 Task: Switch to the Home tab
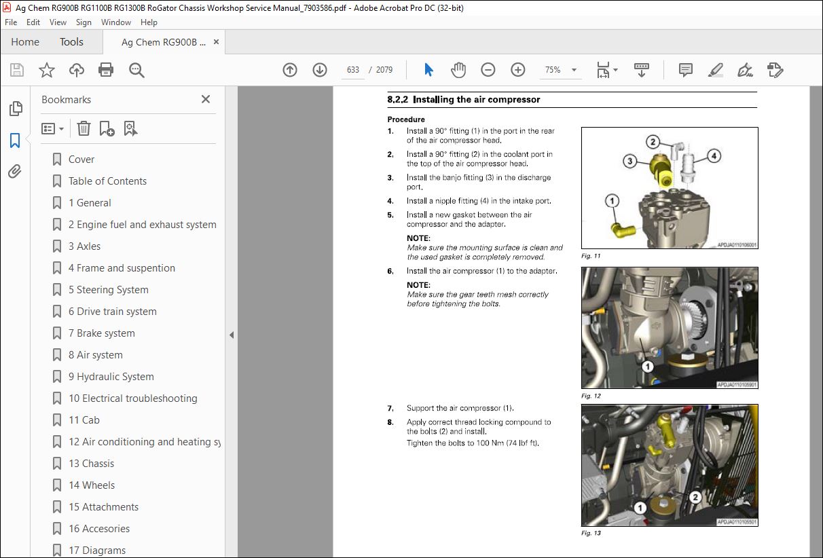click(x=25, y=42)
